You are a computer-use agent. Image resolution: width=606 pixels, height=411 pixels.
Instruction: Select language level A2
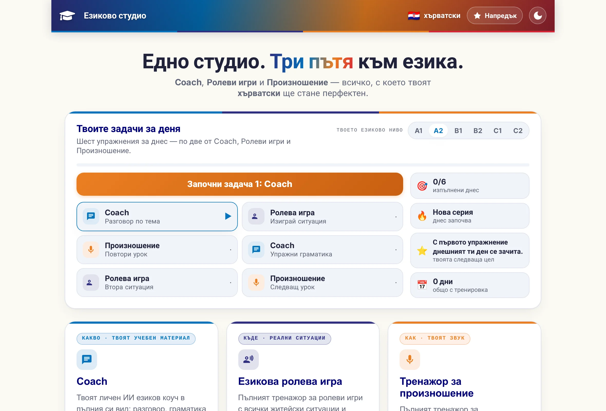pyautogui.click(x=438, y=130)
